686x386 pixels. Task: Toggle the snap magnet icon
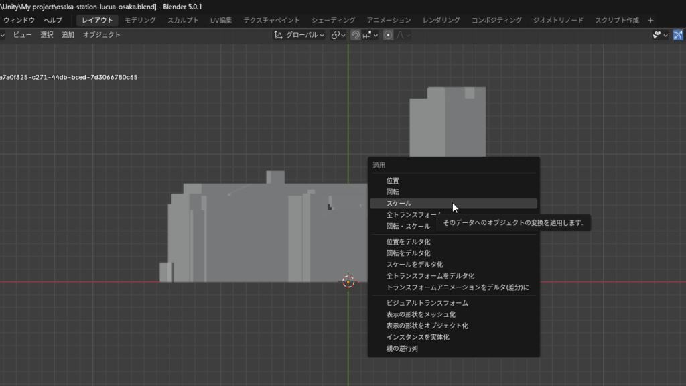(x=355, y=35)
